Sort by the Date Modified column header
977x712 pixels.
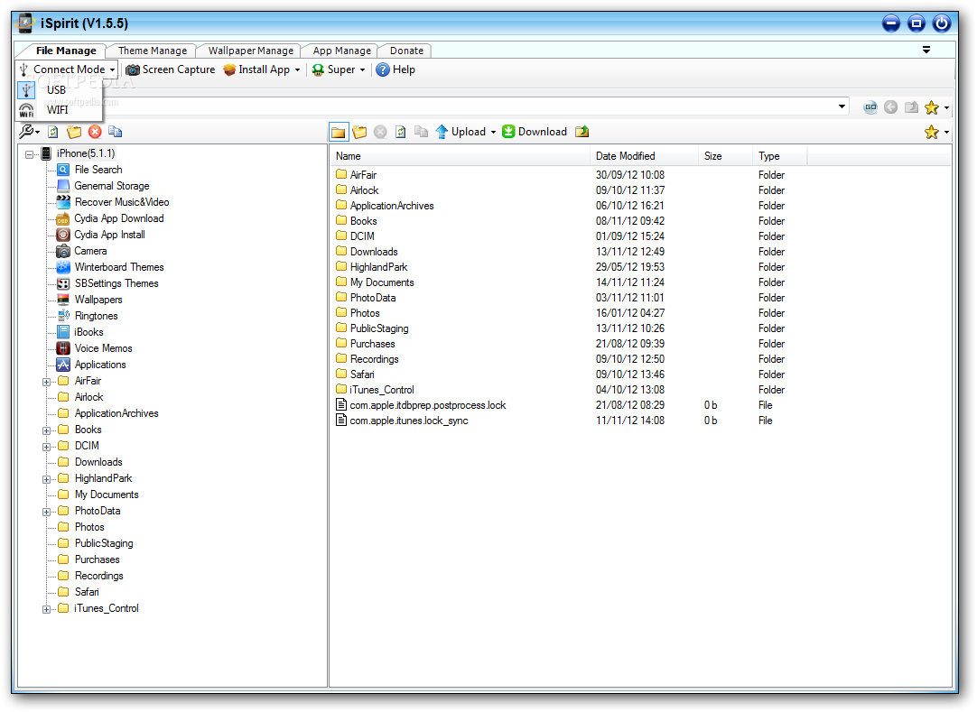(x=645, y=156)
